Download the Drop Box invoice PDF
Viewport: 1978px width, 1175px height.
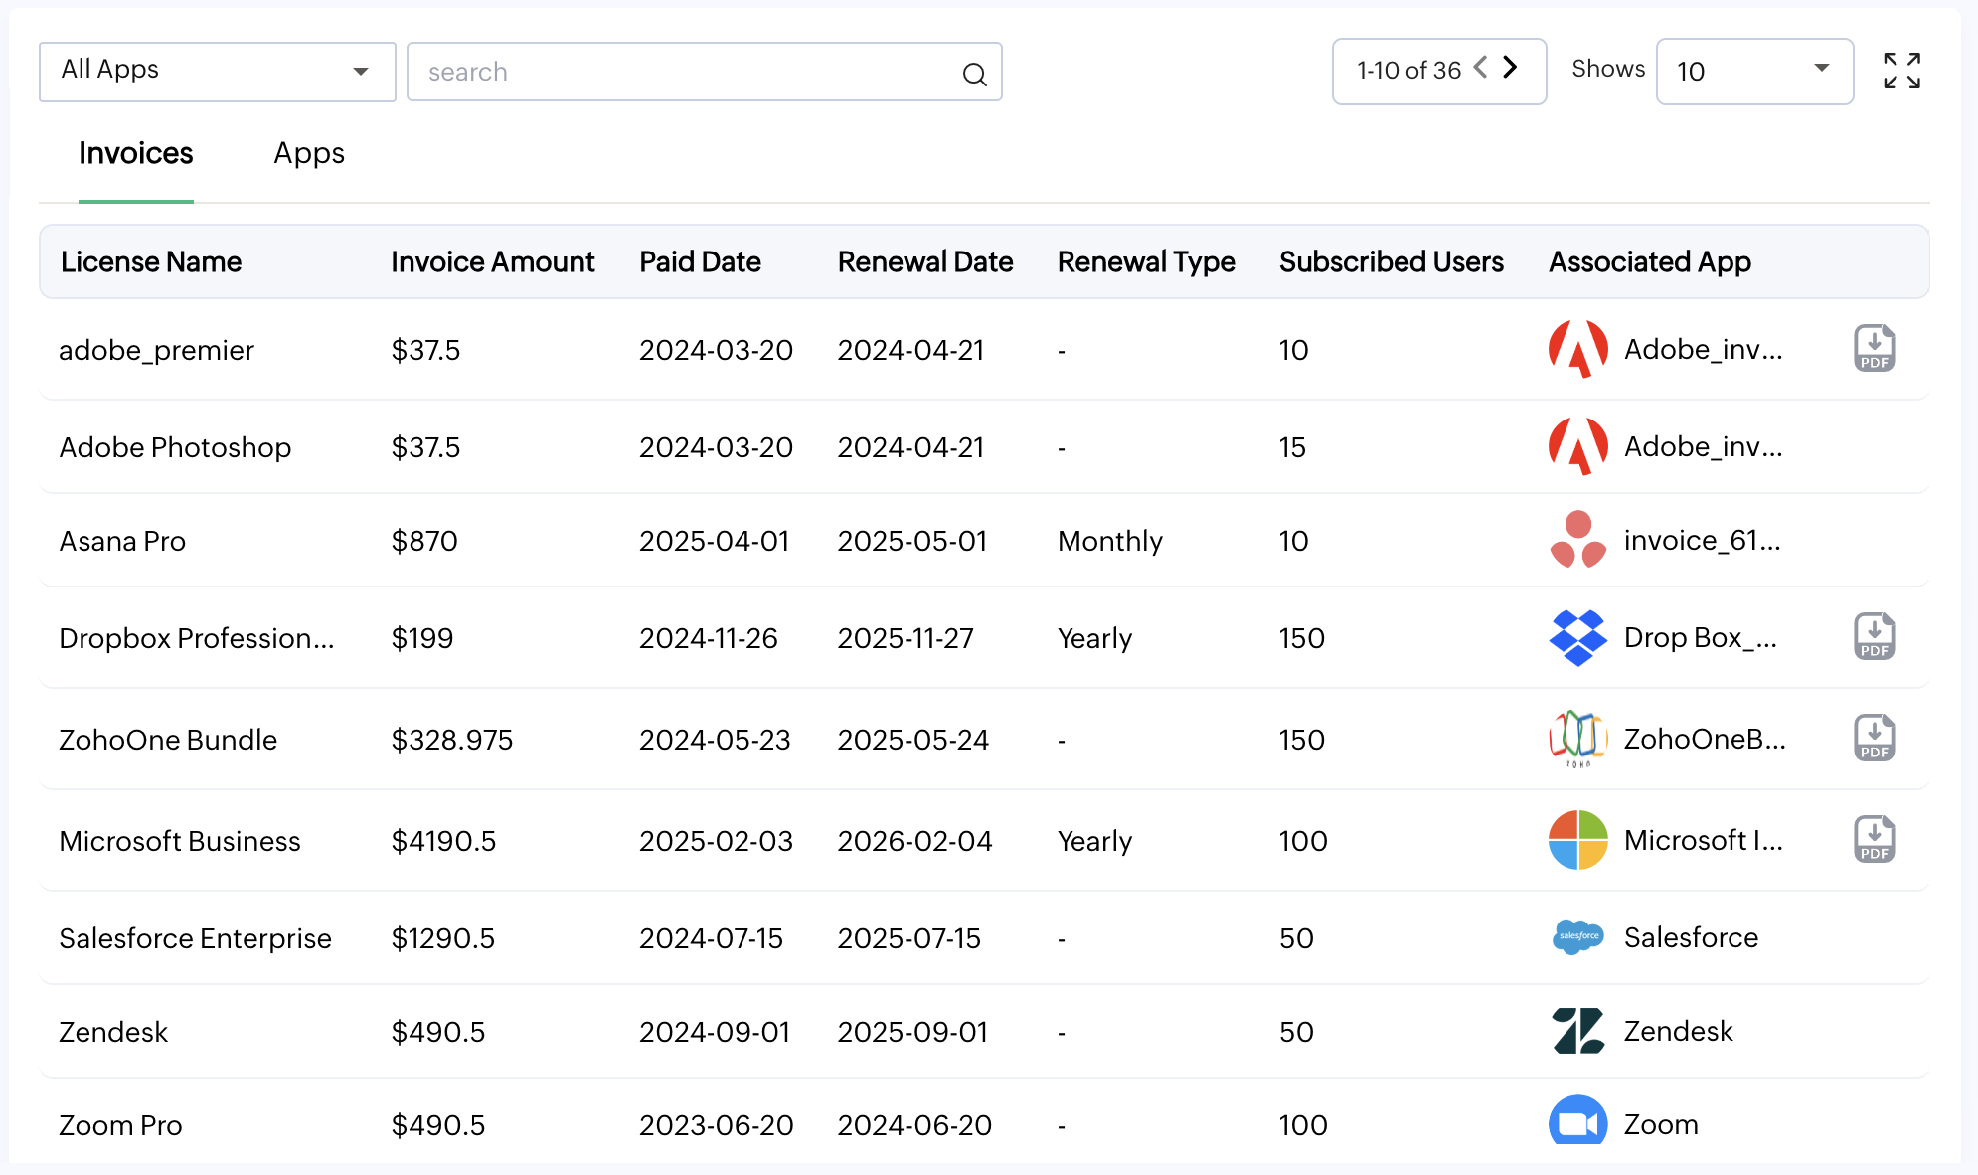click(x=1874, y=636)
